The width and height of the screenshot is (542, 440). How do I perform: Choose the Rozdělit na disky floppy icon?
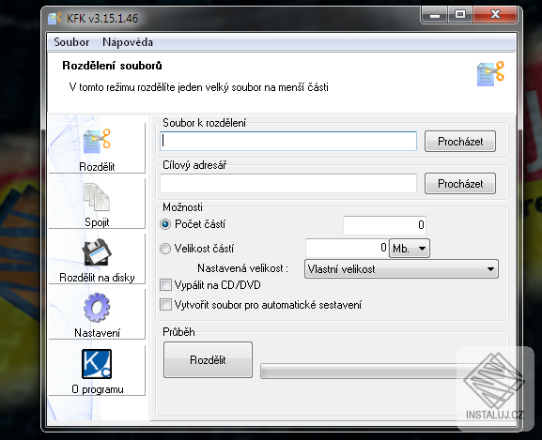tap(97, 252)
